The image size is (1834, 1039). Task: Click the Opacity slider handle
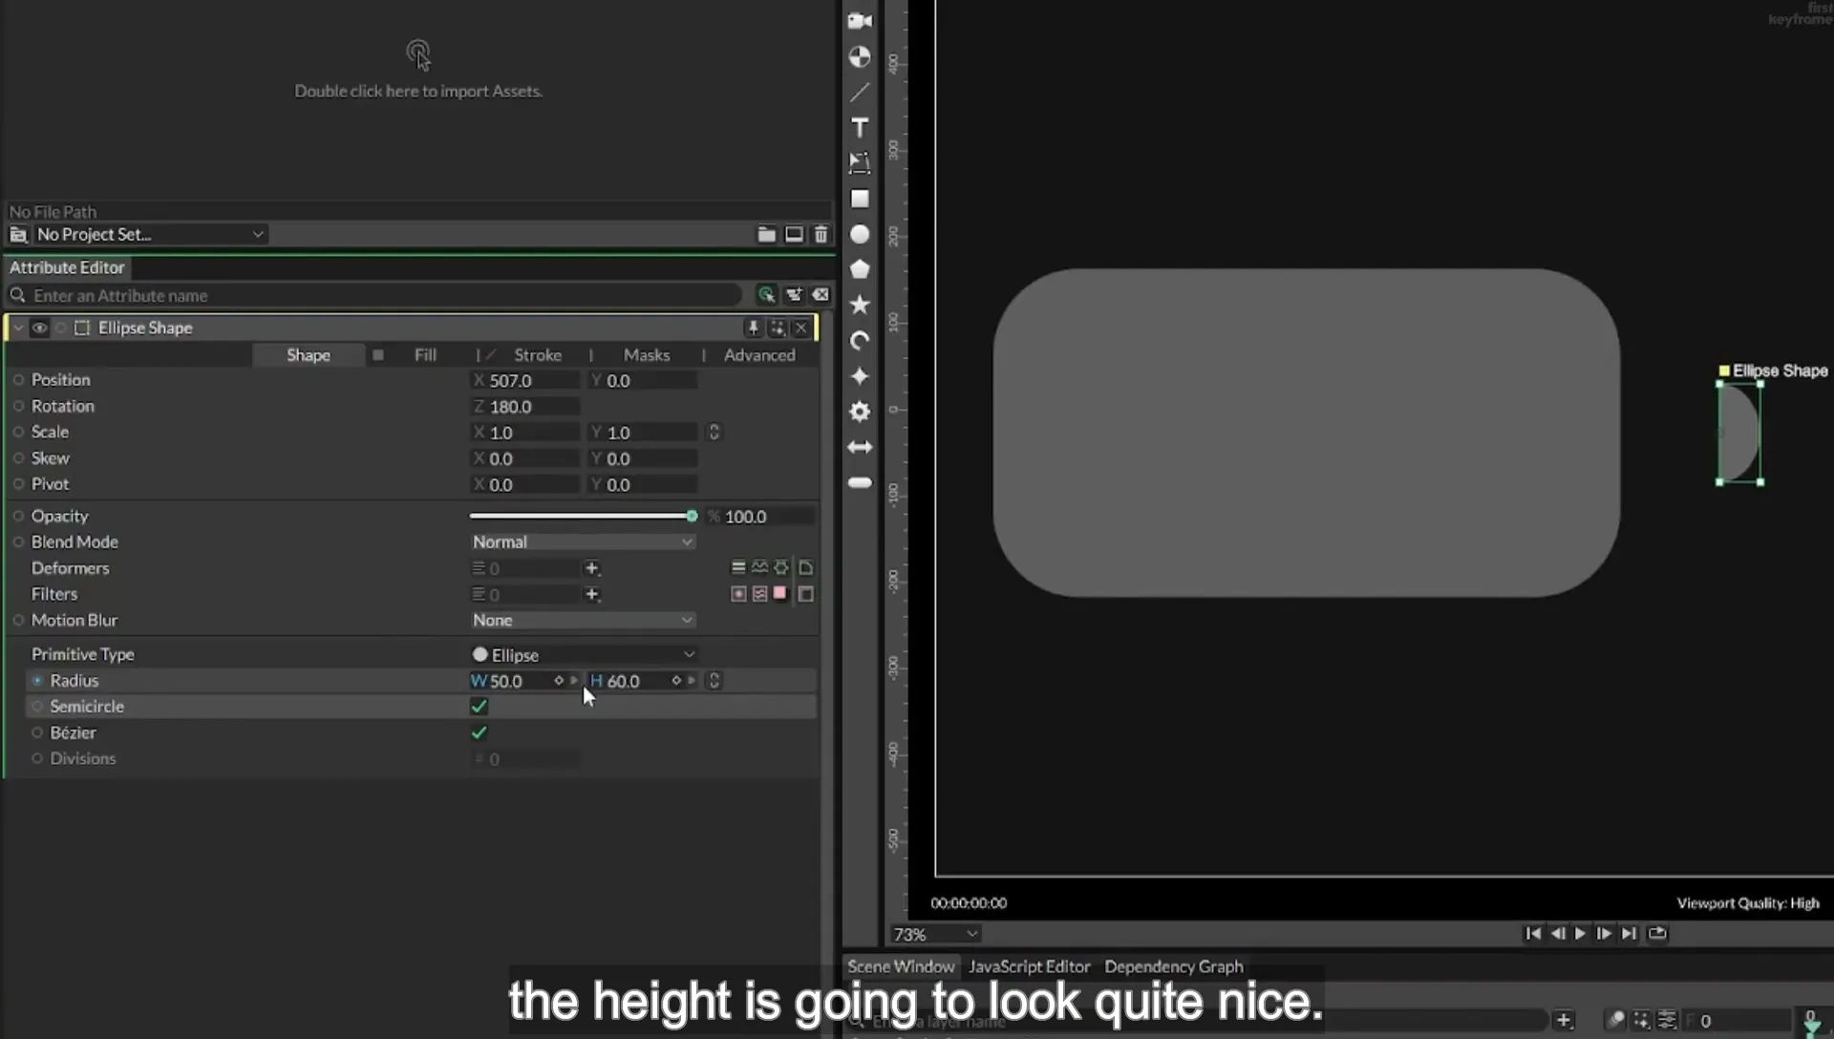pyautogui.click(x=692, y=516)
